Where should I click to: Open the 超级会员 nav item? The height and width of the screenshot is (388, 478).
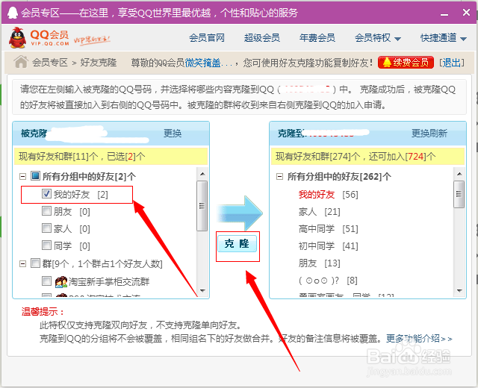[x=262, y=38]
